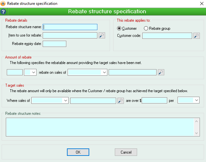Open the 'per' period dropdown
Viewport: 206px width, 162px height.
(196, 101)
